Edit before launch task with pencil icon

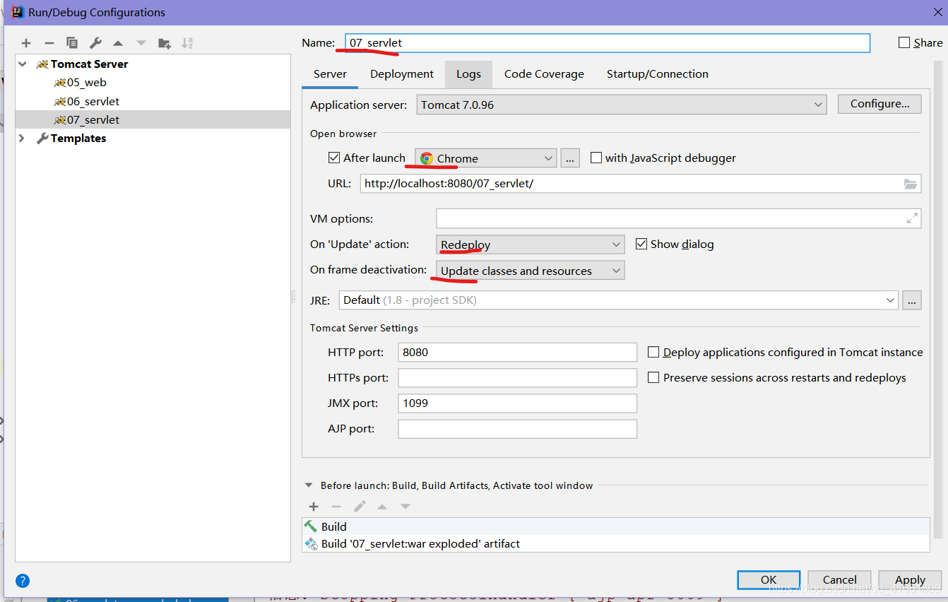(360, 506)
